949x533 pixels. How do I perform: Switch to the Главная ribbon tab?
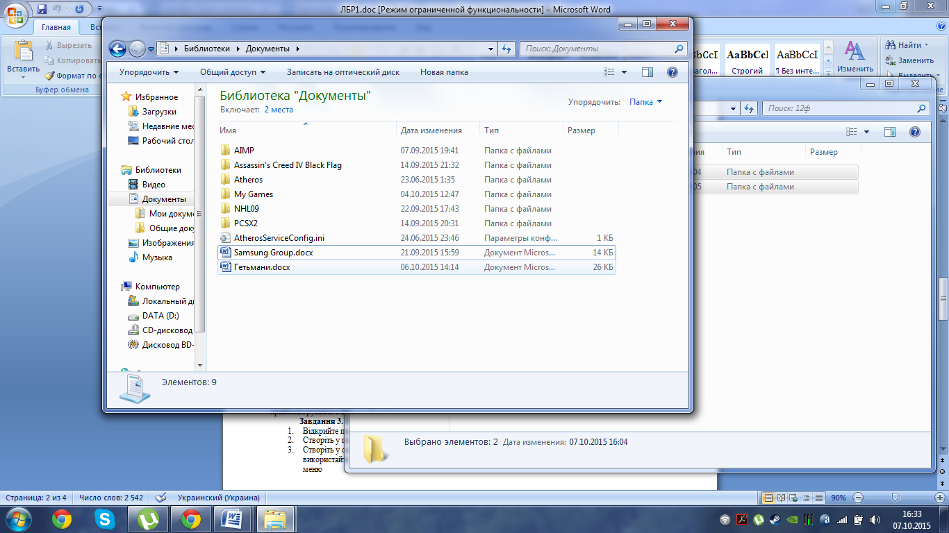click(56, 28)
